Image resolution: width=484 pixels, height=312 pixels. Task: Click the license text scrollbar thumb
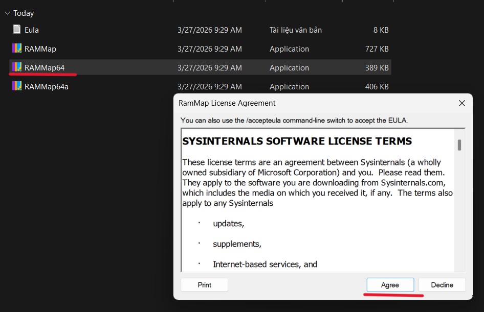(459, 145)
